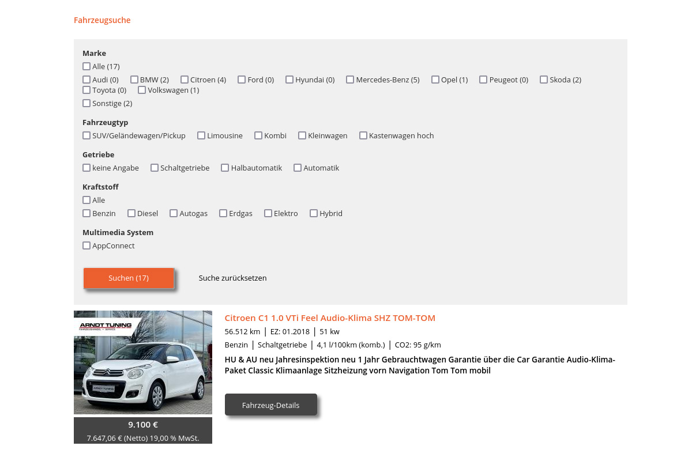
Task: Enable the Alle (17) brand checkbox
Action: tap(86, 66)
